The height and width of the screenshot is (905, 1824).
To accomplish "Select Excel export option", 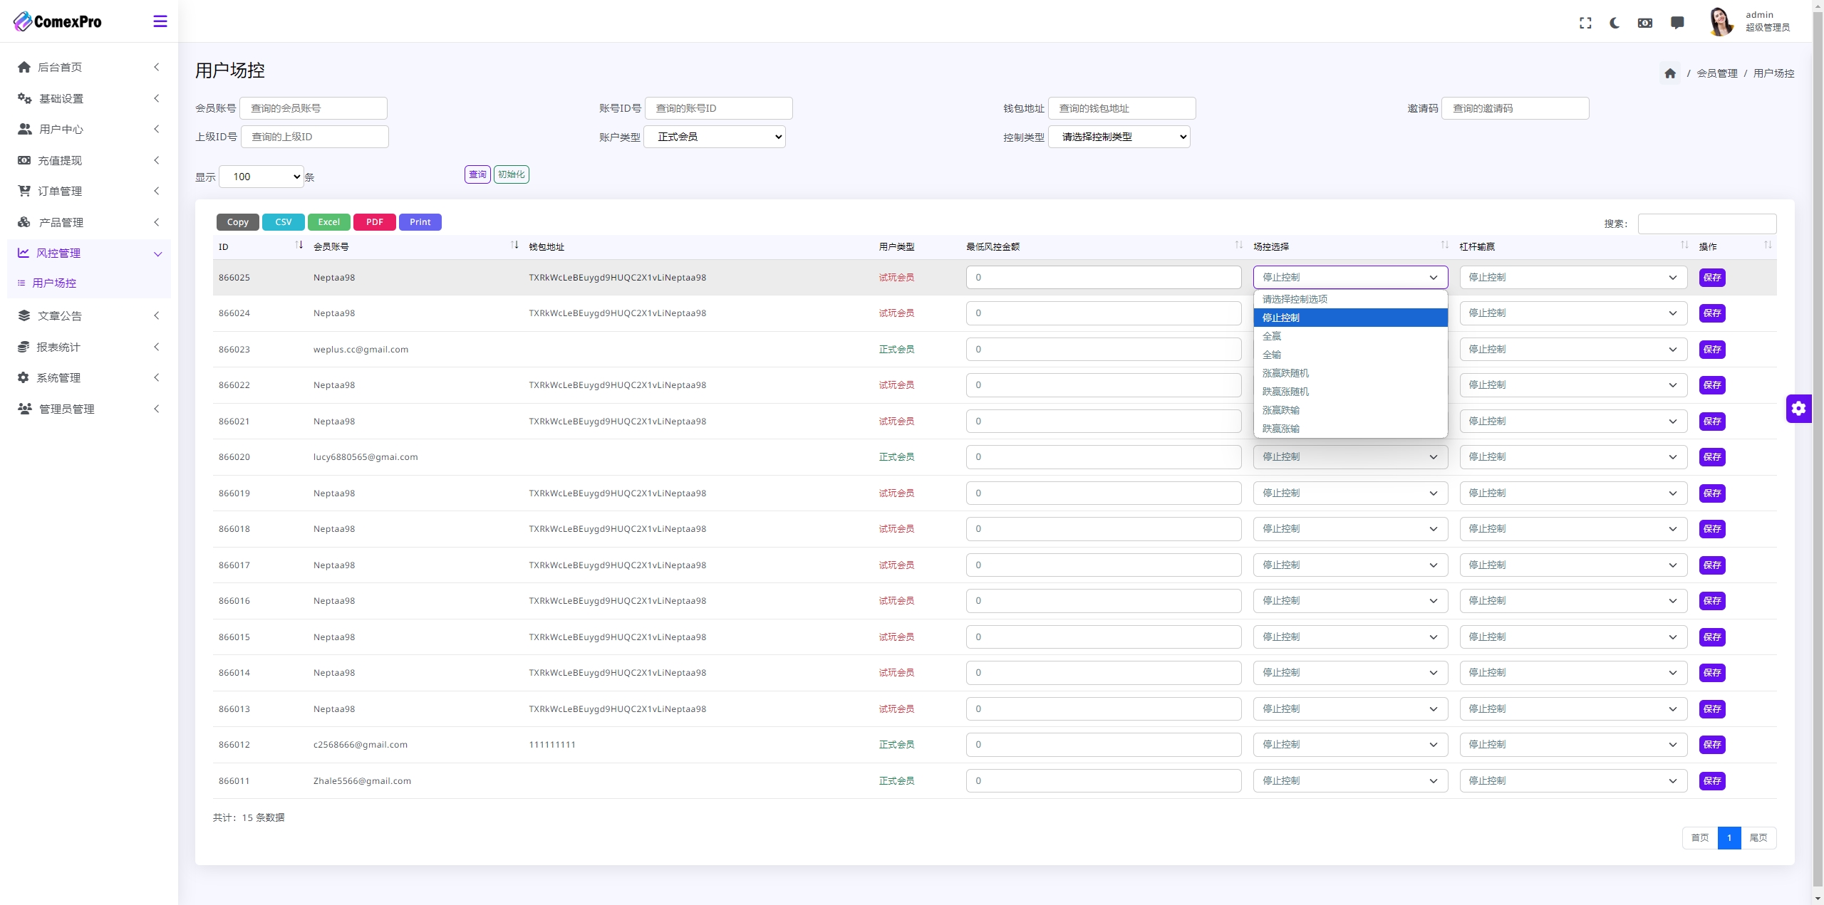I will [327, 221].
